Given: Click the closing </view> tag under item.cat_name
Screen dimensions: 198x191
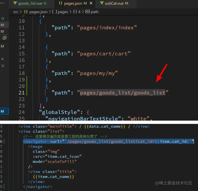Looking at the screenshot, I should [x=36, y=182].
